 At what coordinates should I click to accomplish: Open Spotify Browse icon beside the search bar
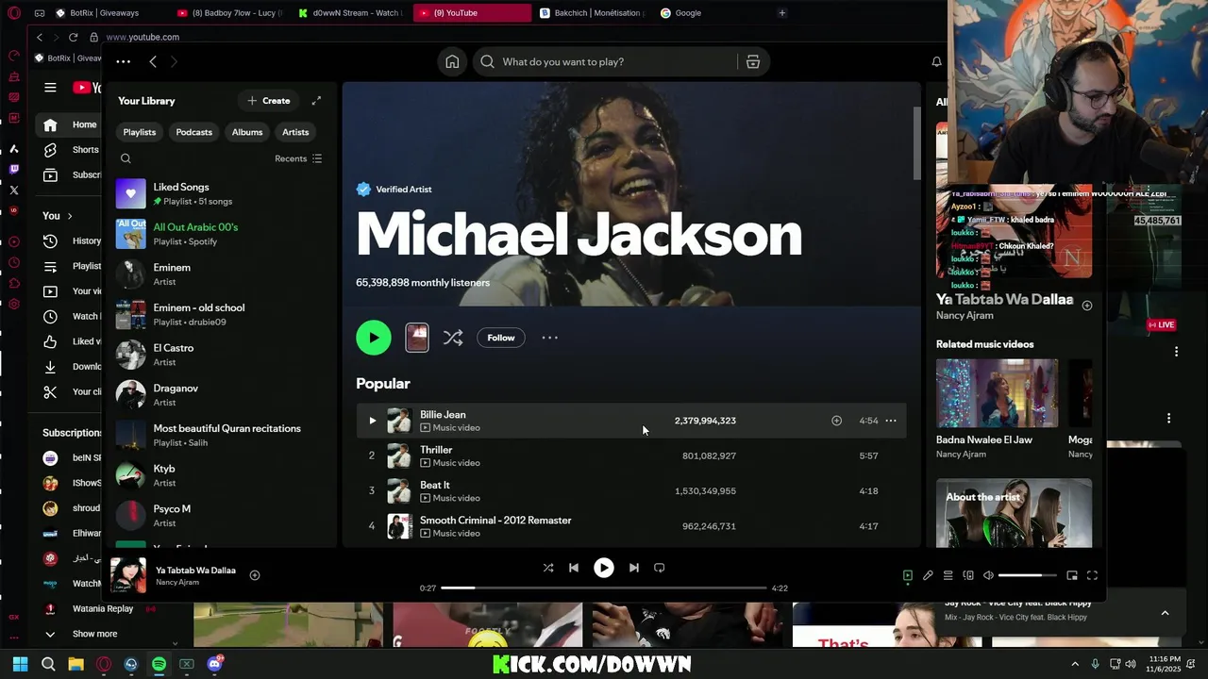click(753, 61)
